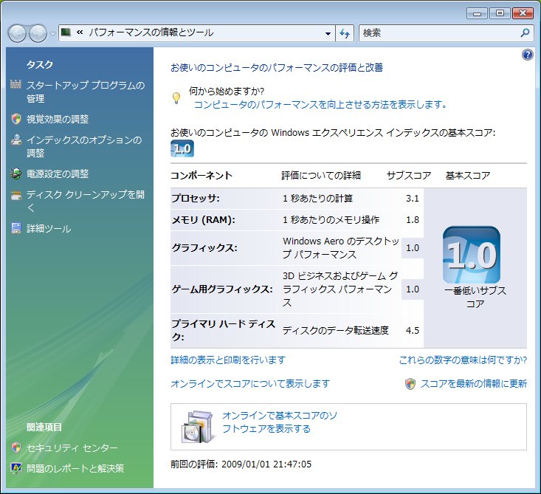Close the window with red X
The width and height of the screenshot is (541, 494).
[x=523, y=13]
